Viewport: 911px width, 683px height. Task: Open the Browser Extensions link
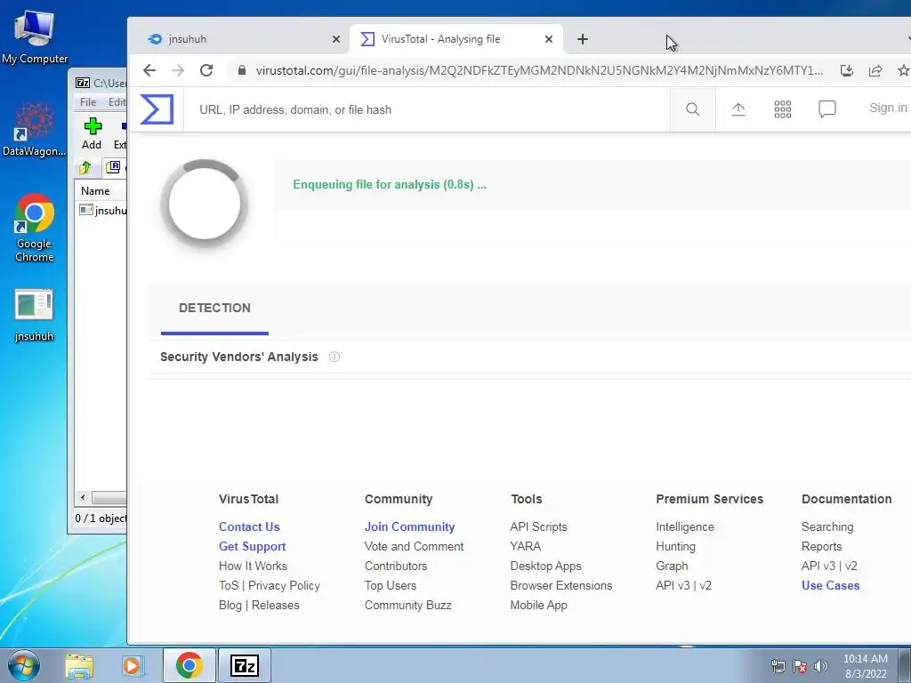click(x=561, y=585)
